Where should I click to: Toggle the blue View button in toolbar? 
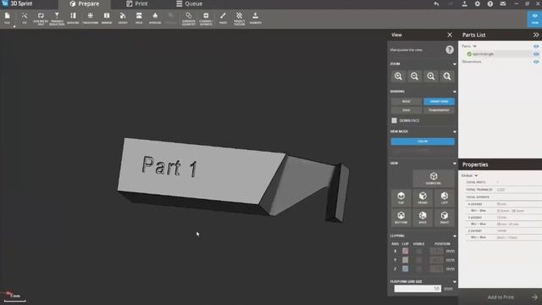(x=534, y=19)
